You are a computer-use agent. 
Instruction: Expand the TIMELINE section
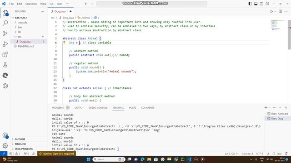tap(29, 144)
